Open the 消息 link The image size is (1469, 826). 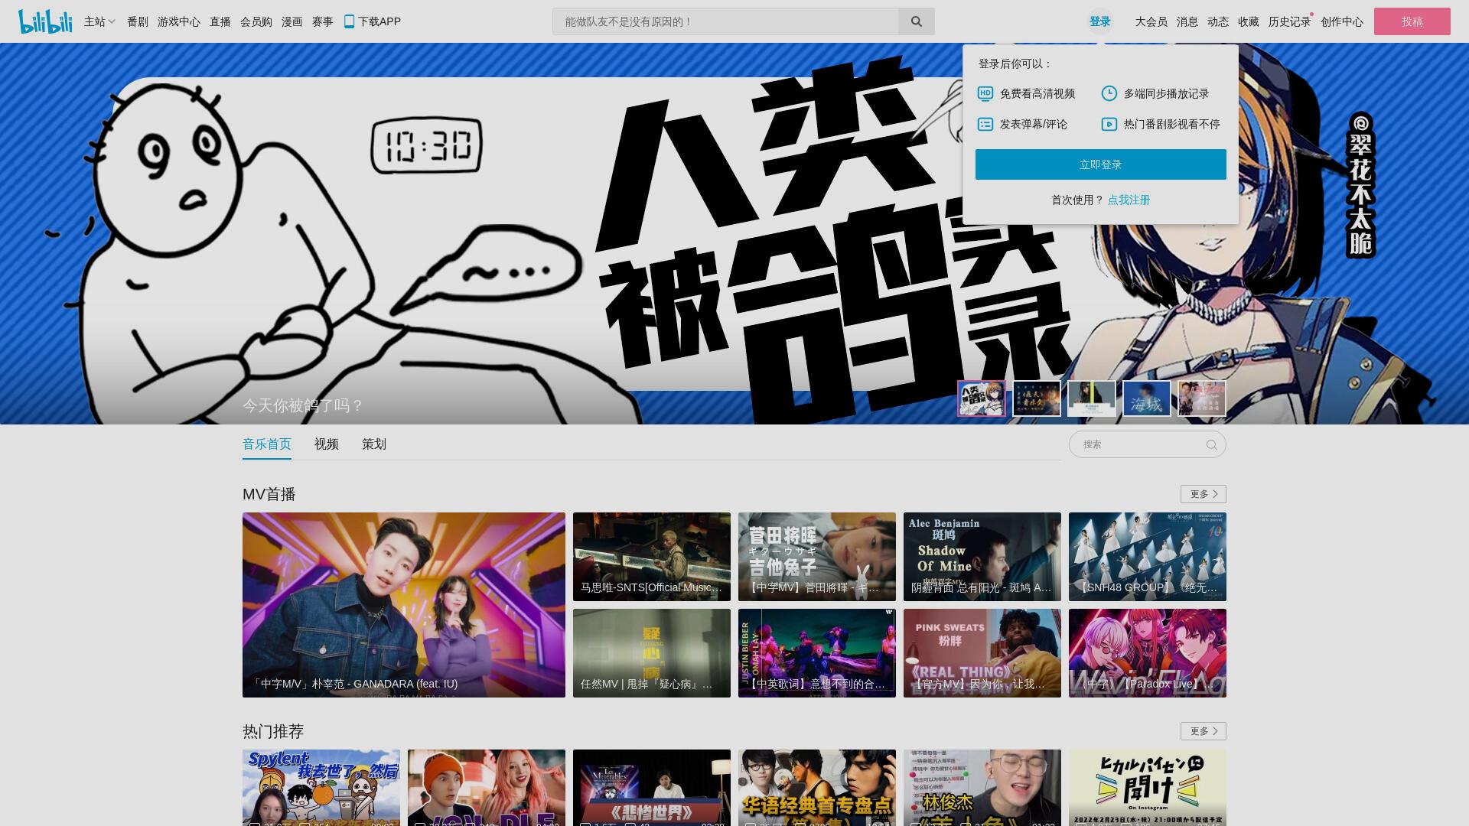[x=1187, y=21]
